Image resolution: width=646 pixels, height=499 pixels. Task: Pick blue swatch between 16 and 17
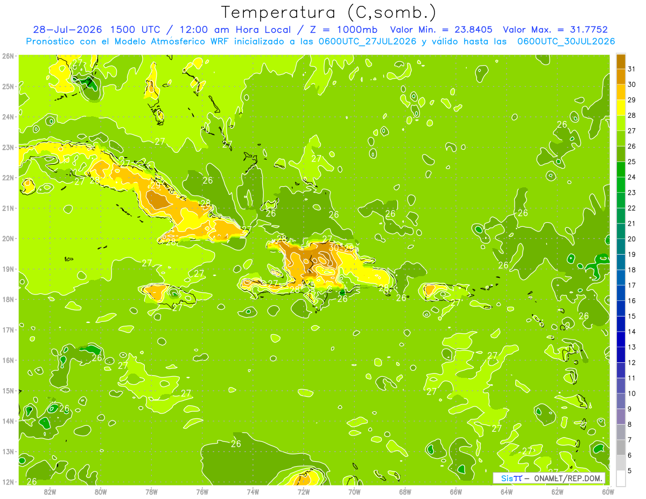click(621, 293)
